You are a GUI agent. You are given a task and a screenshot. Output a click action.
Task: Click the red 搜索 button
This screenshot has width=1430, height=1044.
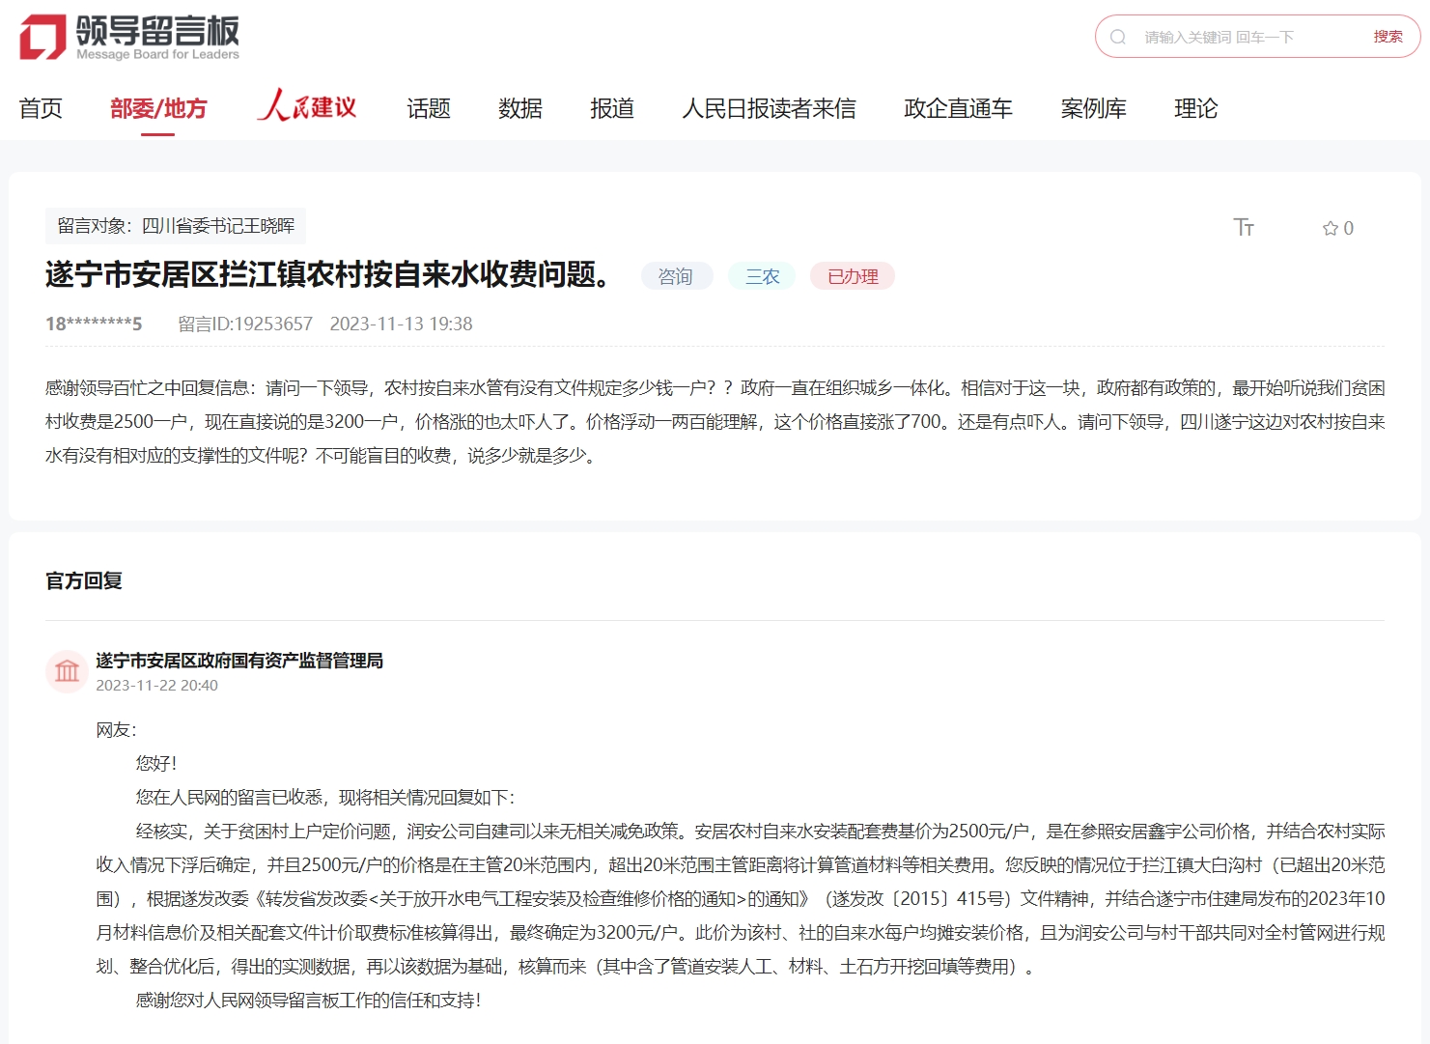click(1388, 36)
